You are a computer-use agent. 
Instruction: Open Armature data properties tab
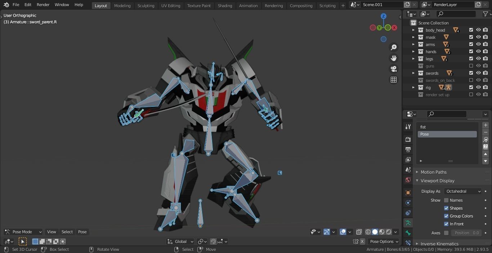pyautogui.click(x=408, y=223)
